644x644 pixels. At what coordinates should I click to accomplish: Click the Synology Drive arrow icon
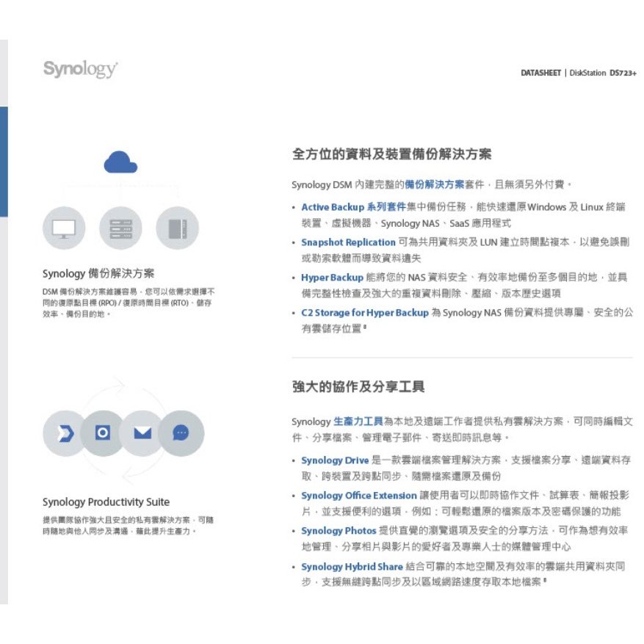tap(65, 433)
